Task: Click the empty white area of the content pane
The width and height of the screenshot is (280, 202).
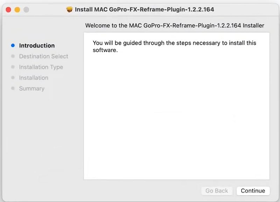Action: 176,119
